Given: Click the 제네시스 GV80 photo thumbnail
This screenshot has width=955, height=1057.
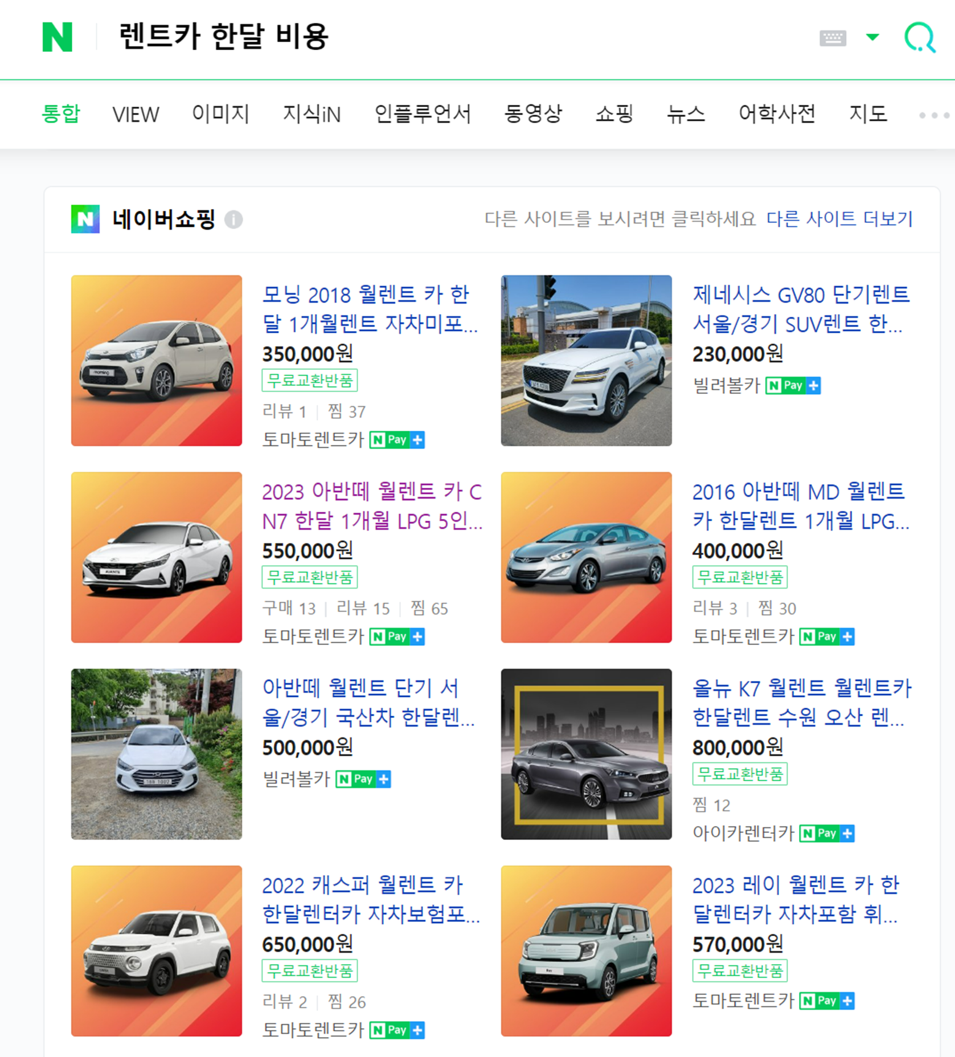Looking at the screenshot, I should [x=587, y=360].
